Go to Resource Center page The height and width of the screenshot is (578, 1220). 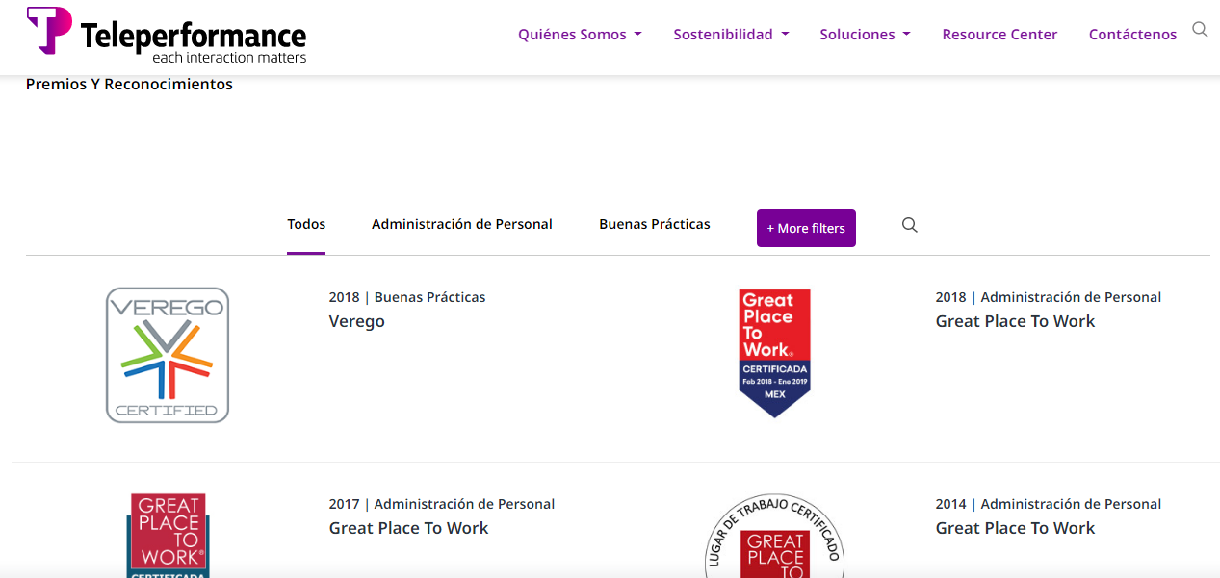[x=999, y=35]
